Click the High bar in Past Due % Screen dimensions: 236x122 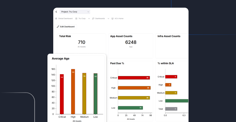pos(134,88)
